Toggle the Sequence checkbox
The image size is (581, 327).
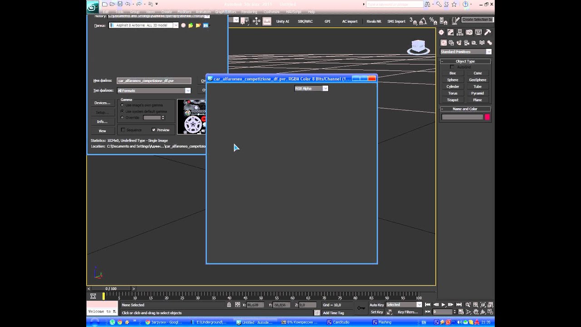[x=123, y=130]
